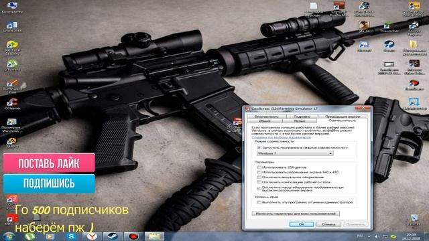Open Skype from the taskbar
This screenshot has width=429, height=241.
pos(71,236)
